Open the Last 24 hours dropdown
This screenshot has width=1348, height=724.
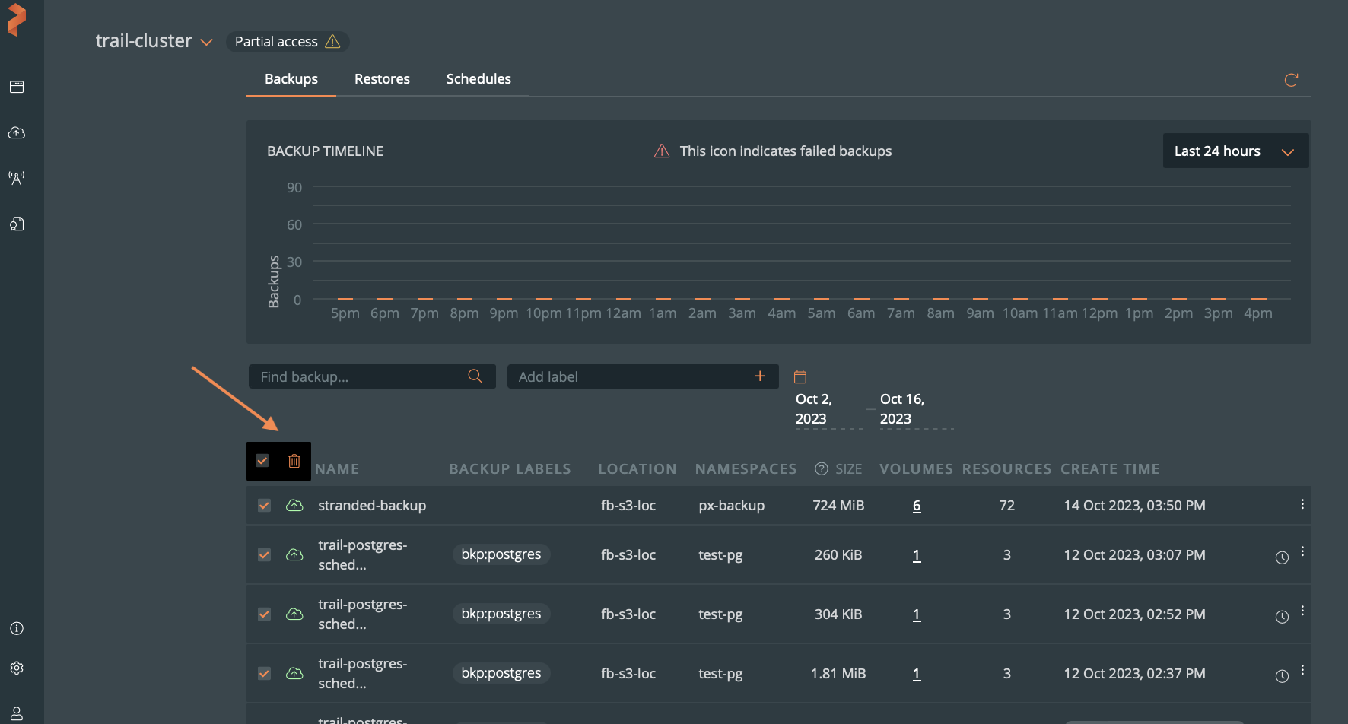[x=1235, y=151]
